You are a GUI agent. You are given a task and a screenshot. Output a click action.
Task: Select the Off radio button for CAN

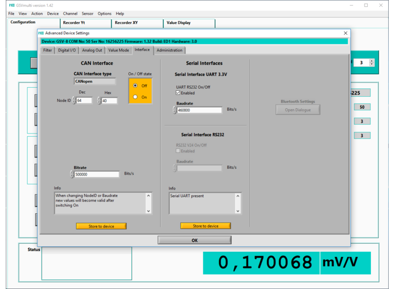[136, 86]
